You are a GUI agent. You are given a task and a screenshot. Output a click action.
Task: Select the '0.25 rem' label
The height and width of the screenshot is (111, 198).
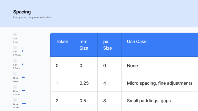point(17,55)
